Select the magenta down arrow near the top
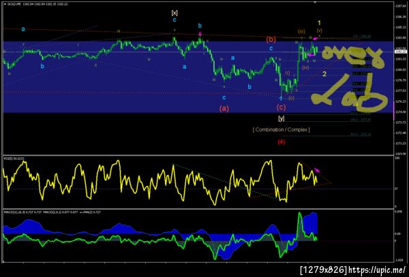The width and height of the screenshot is (409, 277). point(200,34)
